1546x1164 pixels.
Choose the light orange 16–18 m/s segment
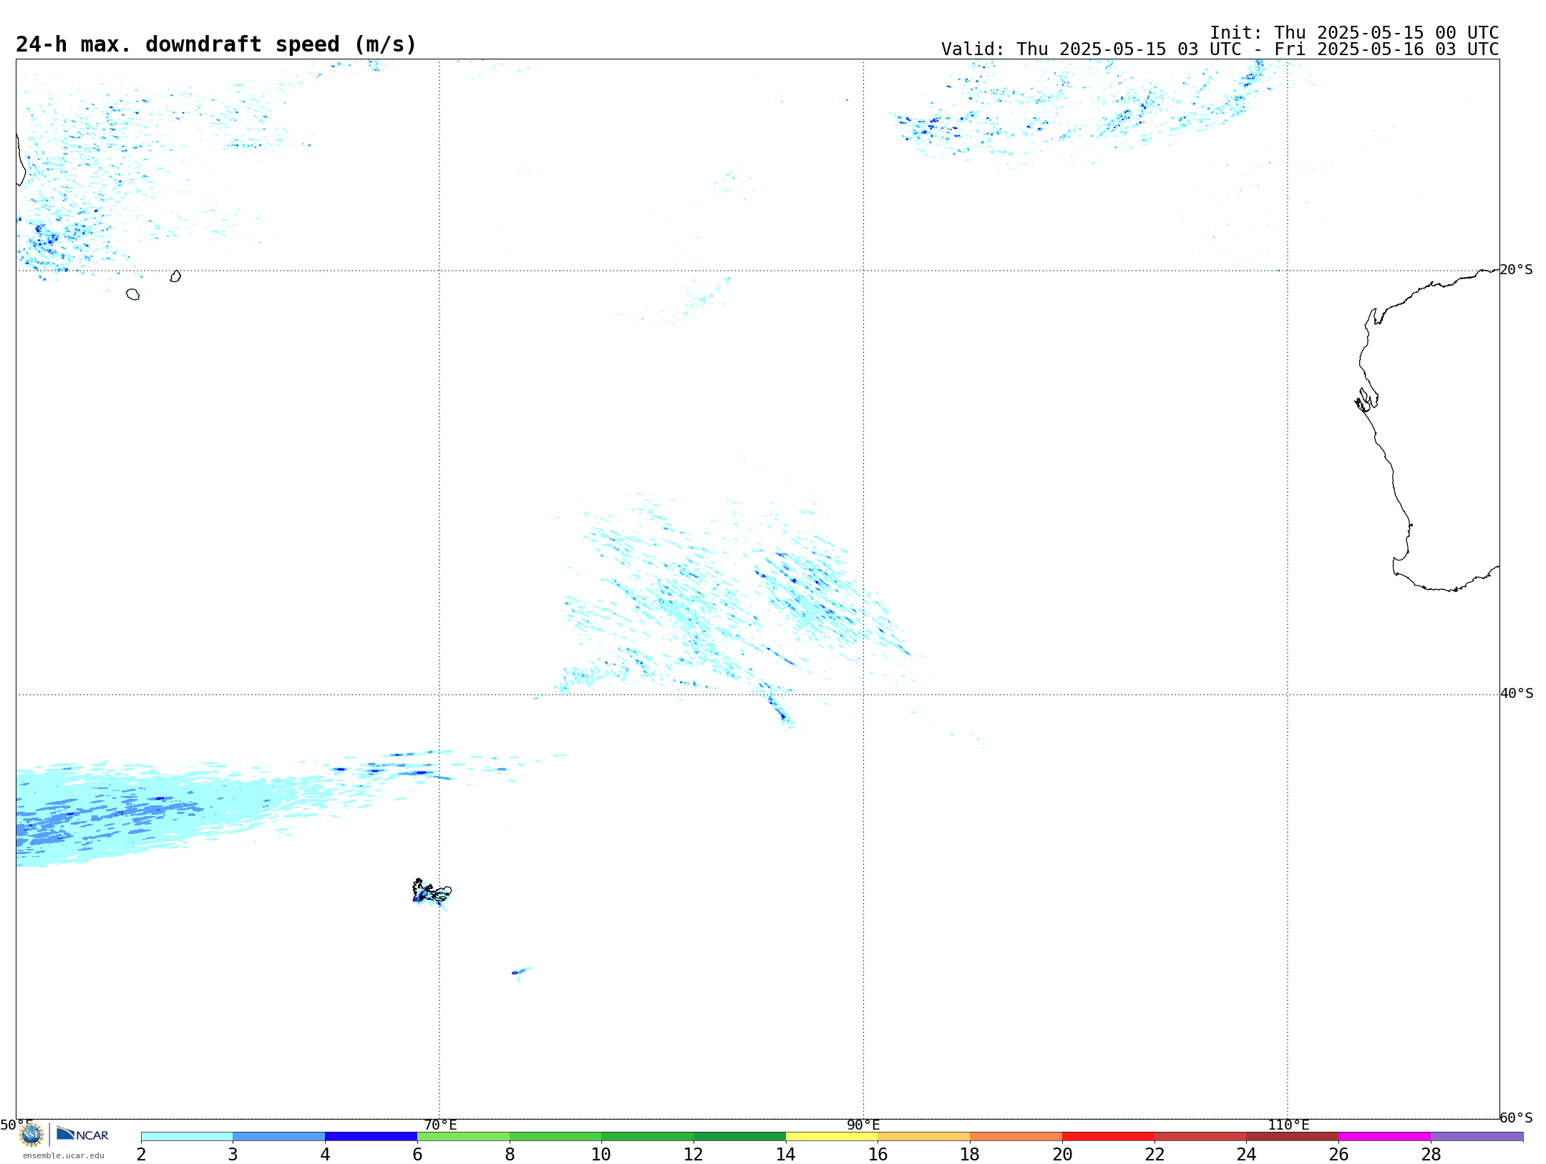[924, 1136]
